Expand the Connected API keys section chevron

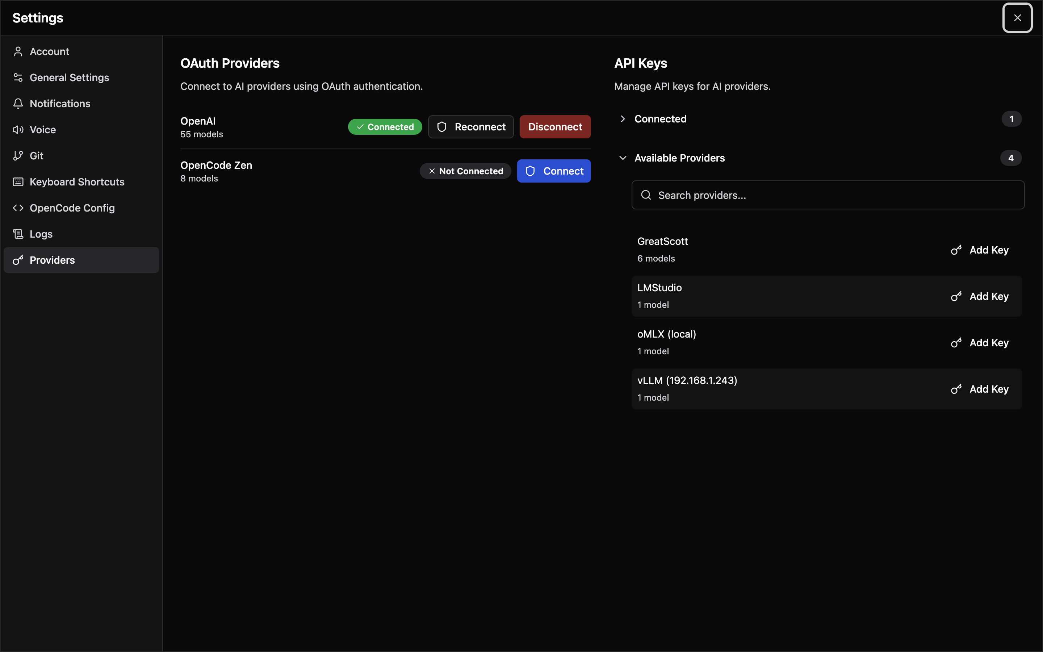coord(622,119)
